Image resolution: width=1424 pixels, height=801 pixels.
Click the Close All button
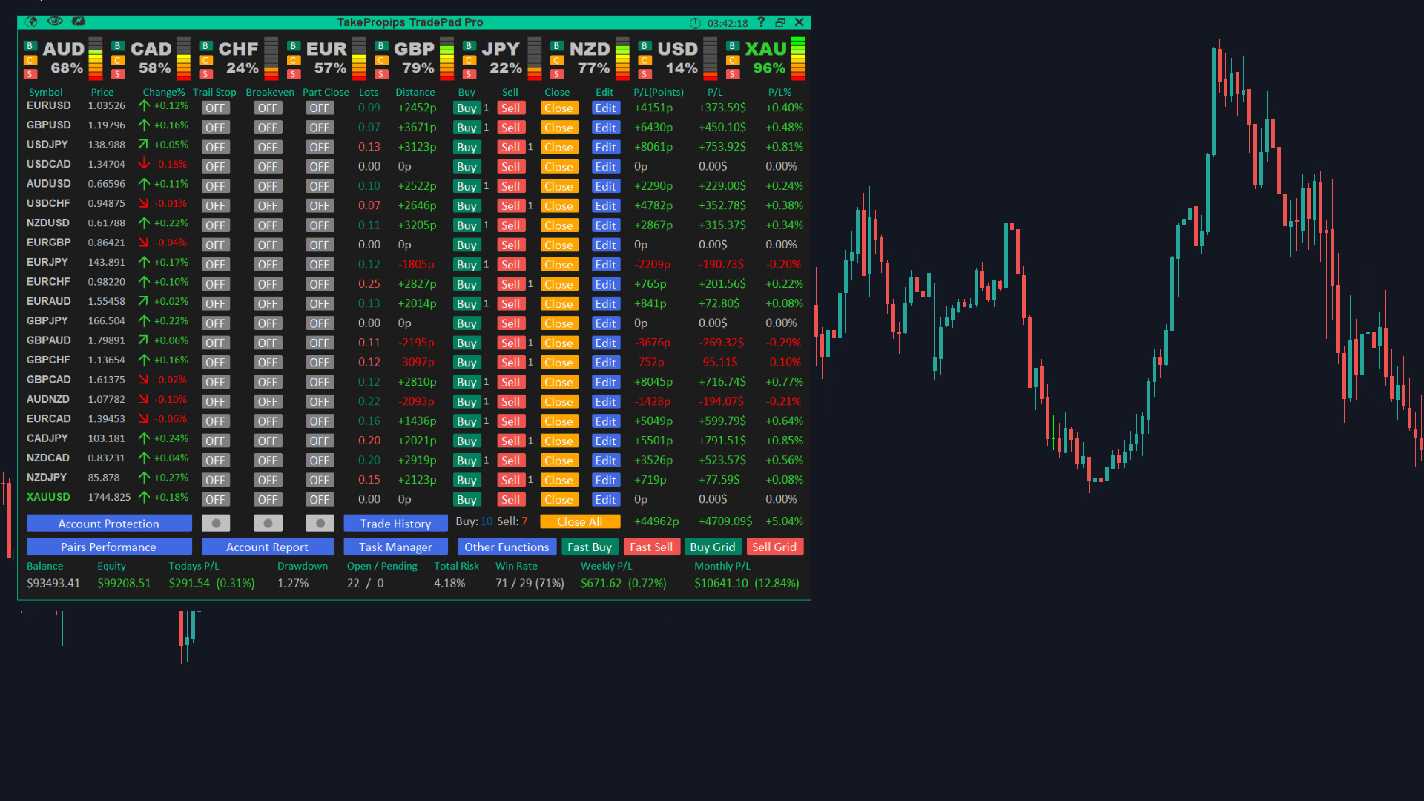pos(579,522)
